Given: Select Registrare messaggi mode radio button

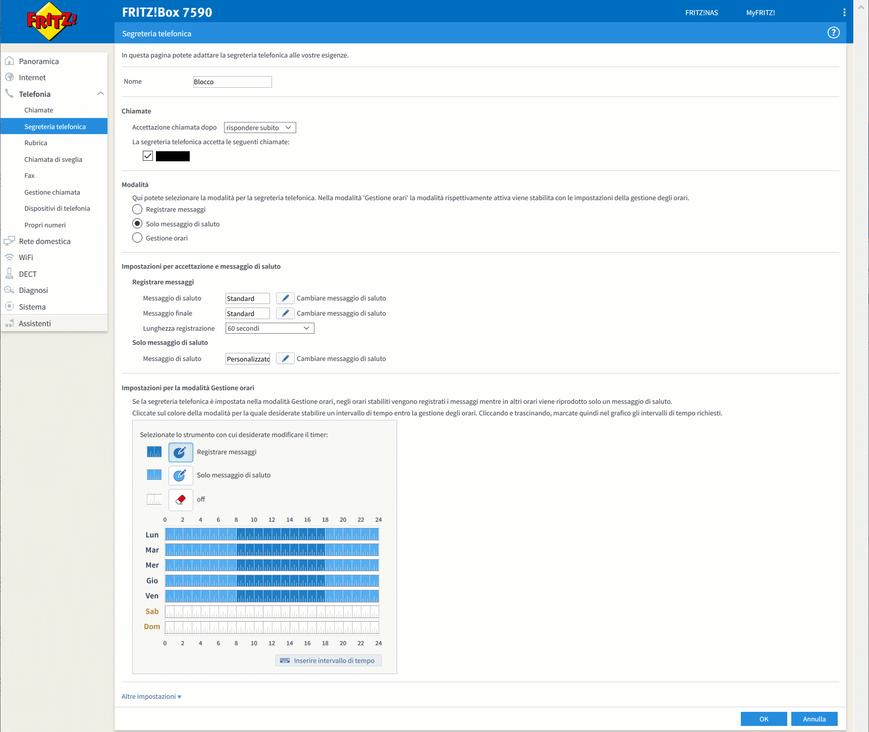Looking at the screenshot, I should [137, 209].
